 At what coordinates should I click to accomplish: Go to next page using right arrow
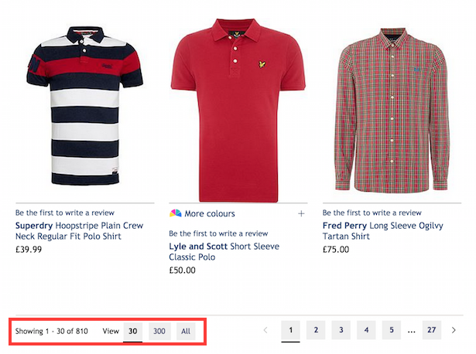454,331
